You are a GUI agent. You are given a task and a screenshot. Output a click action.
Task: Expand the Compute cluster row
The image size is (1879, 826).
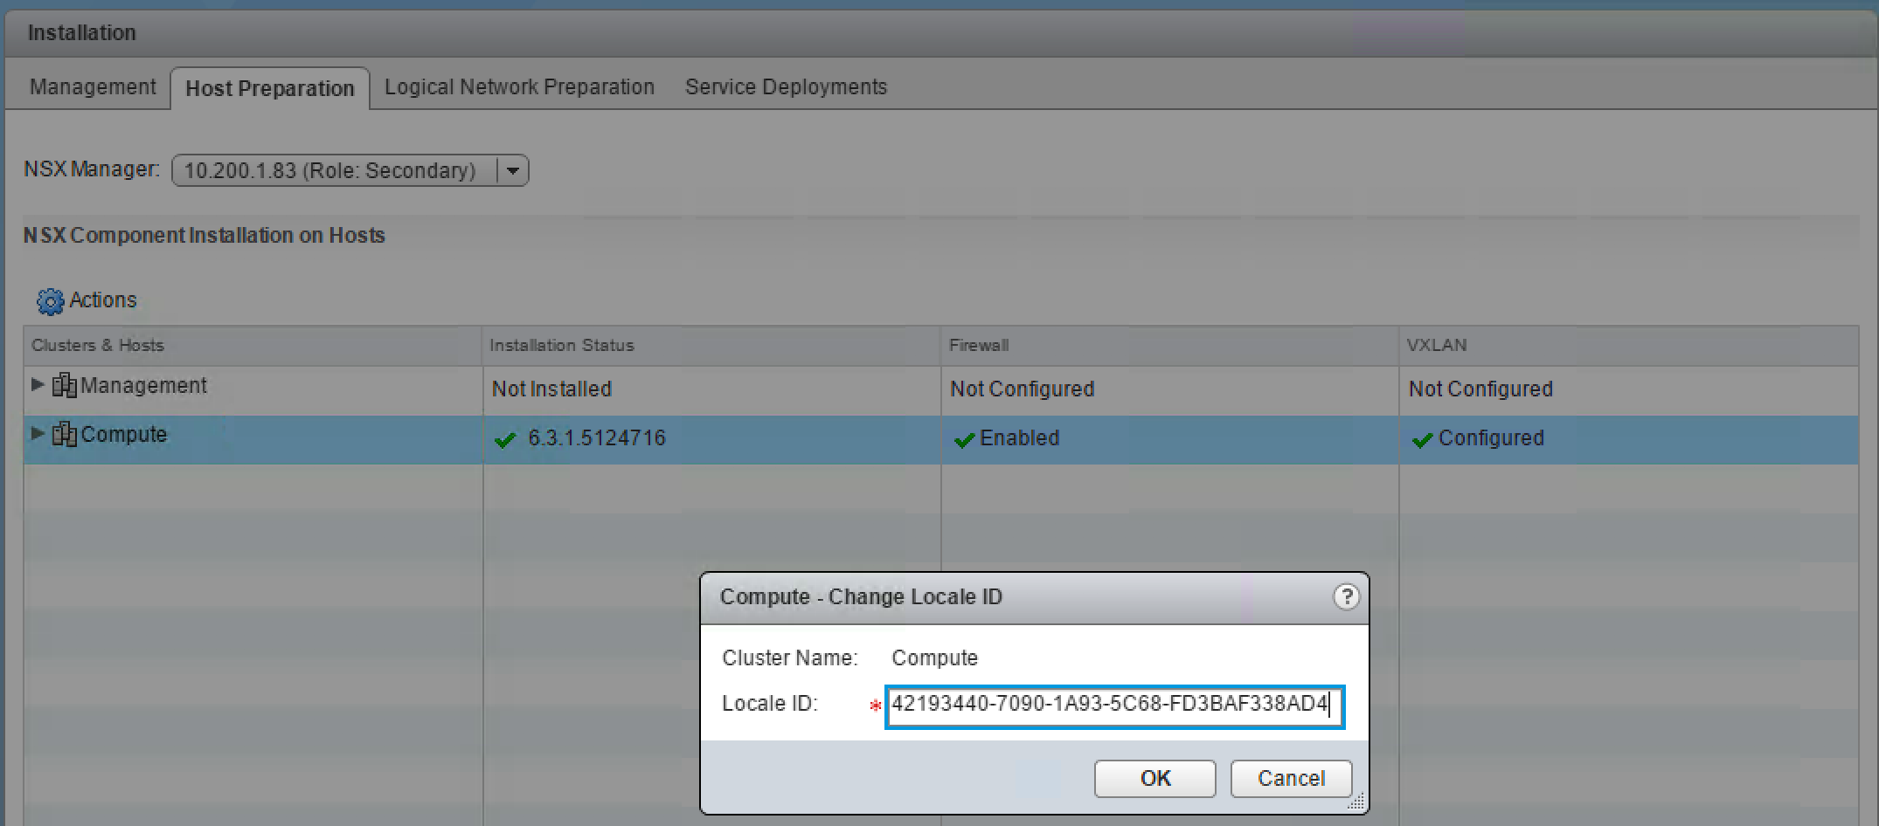[37, 433]
